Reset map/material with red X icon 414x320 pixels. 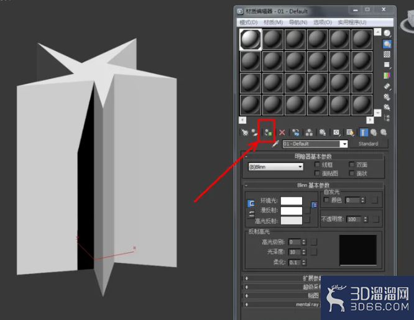click(282, 132)
